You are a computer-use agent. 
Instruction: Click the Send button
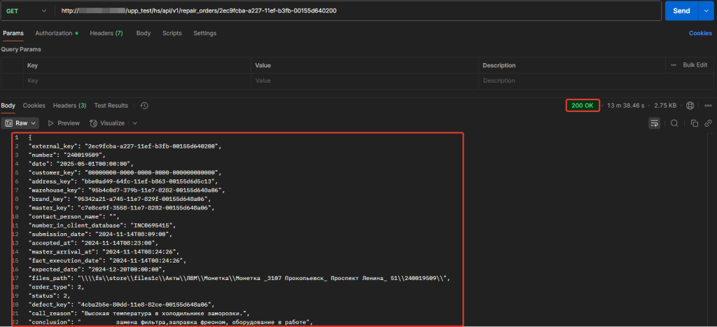681,11
